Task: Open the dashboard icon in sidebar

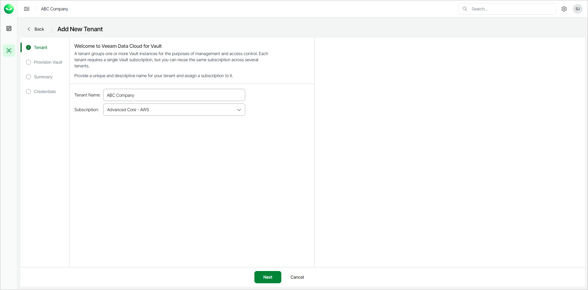Action: point(9,28)
